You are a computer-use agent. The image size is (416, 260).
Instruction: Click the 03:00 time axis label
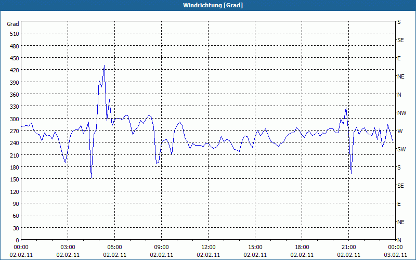click(x=68, y=248)
